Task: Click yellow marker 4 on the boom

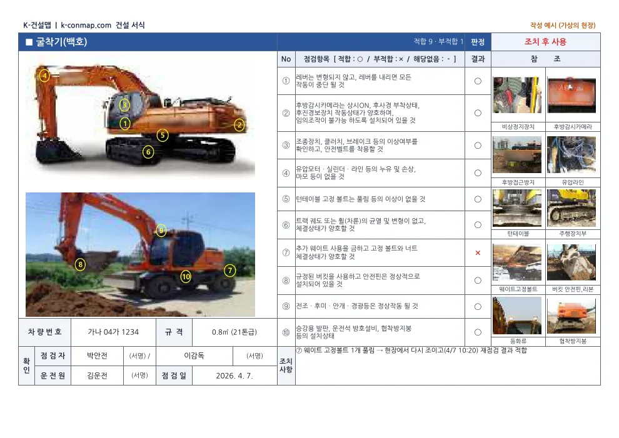Action: tap(44, 76)
